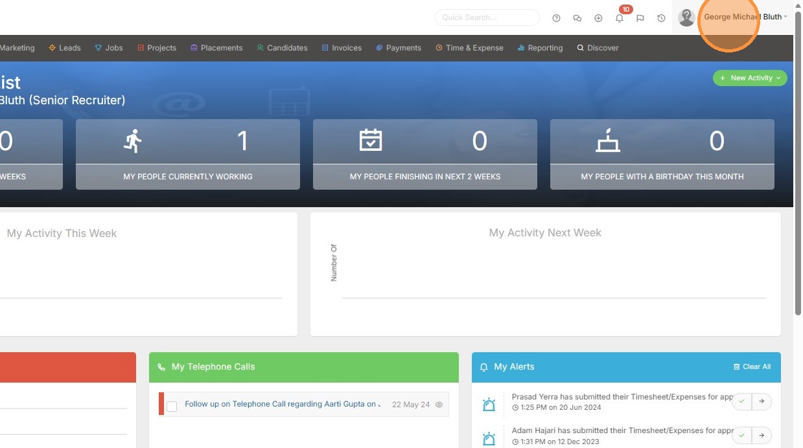The width and height of the screenshot is (803, 448).
Task: Approve the Adam Hajari alert with checkmark
Action: (741, 435)
